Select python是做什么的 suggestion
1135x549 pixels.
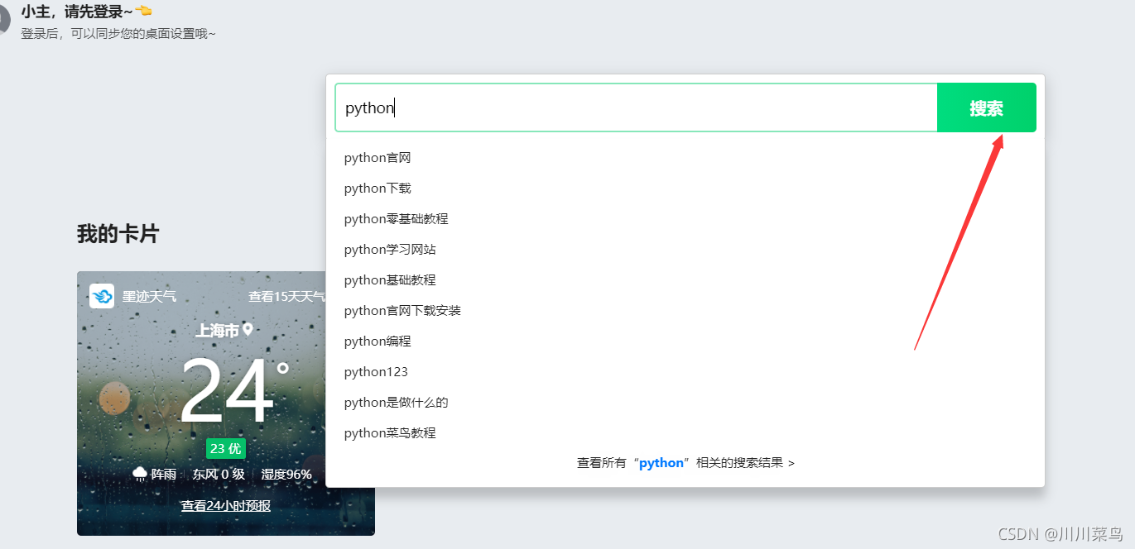pos(685,403)
